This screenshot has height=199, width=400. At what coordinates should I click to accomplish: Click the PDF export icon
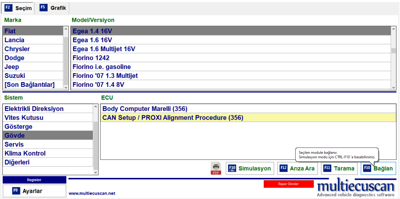click(216, 168)
